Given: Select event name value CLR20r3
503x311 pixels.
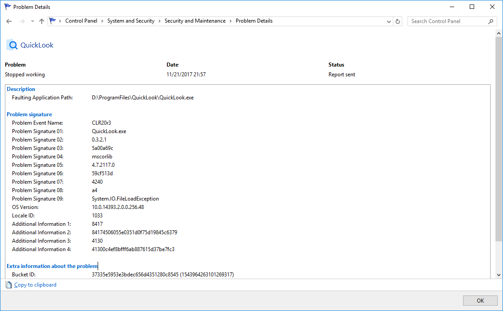Looking at the screenshot, I should tap(101, 123).
